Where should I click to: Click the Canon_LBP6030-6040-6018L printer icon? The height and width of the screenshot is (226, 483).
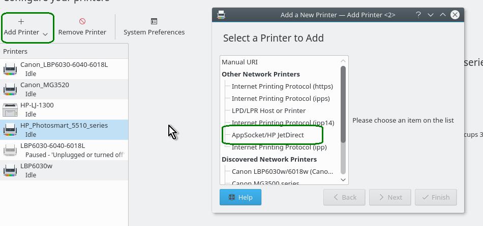click(x=10, y=69)
